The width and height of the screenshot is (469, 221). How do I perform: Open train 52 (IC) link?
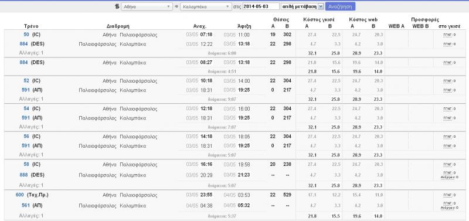point(26,81)
